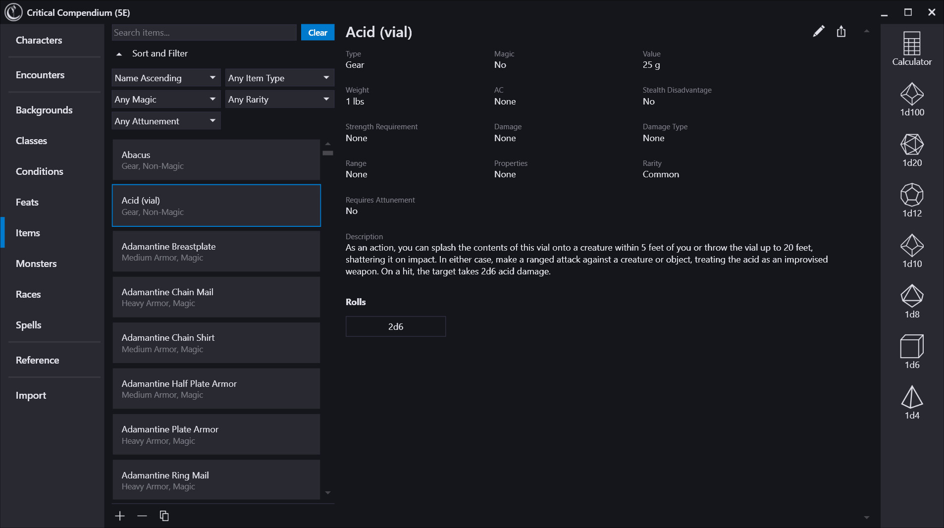Screen dimensions: 944x528
Task: Delete an item with the minus icon
Action: [142, 516]
